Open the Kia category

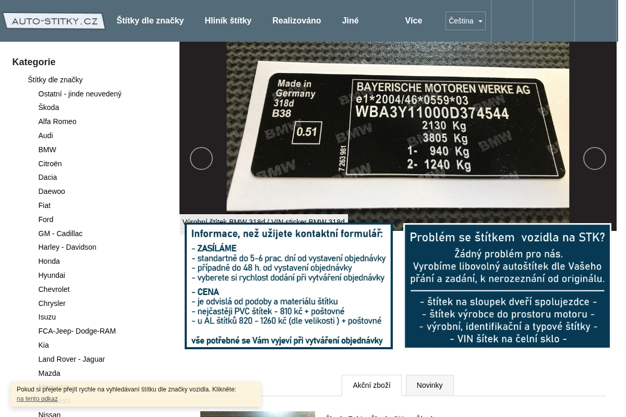pyautogui.click(x=43, y=345)
